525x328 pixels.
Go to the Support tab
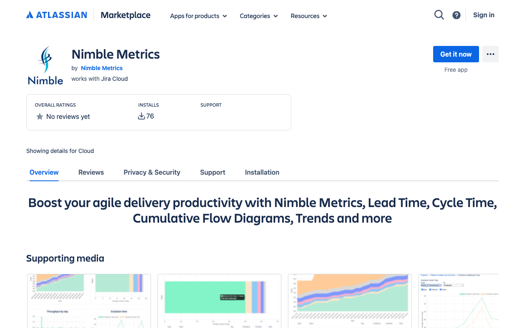212,172
